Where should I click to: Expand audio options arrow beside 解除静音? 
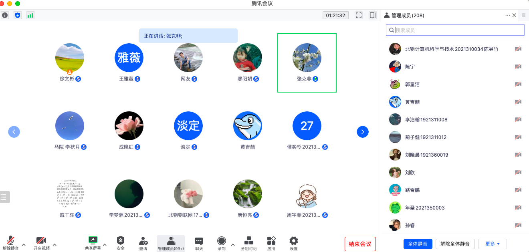click(x=24, y=244)
